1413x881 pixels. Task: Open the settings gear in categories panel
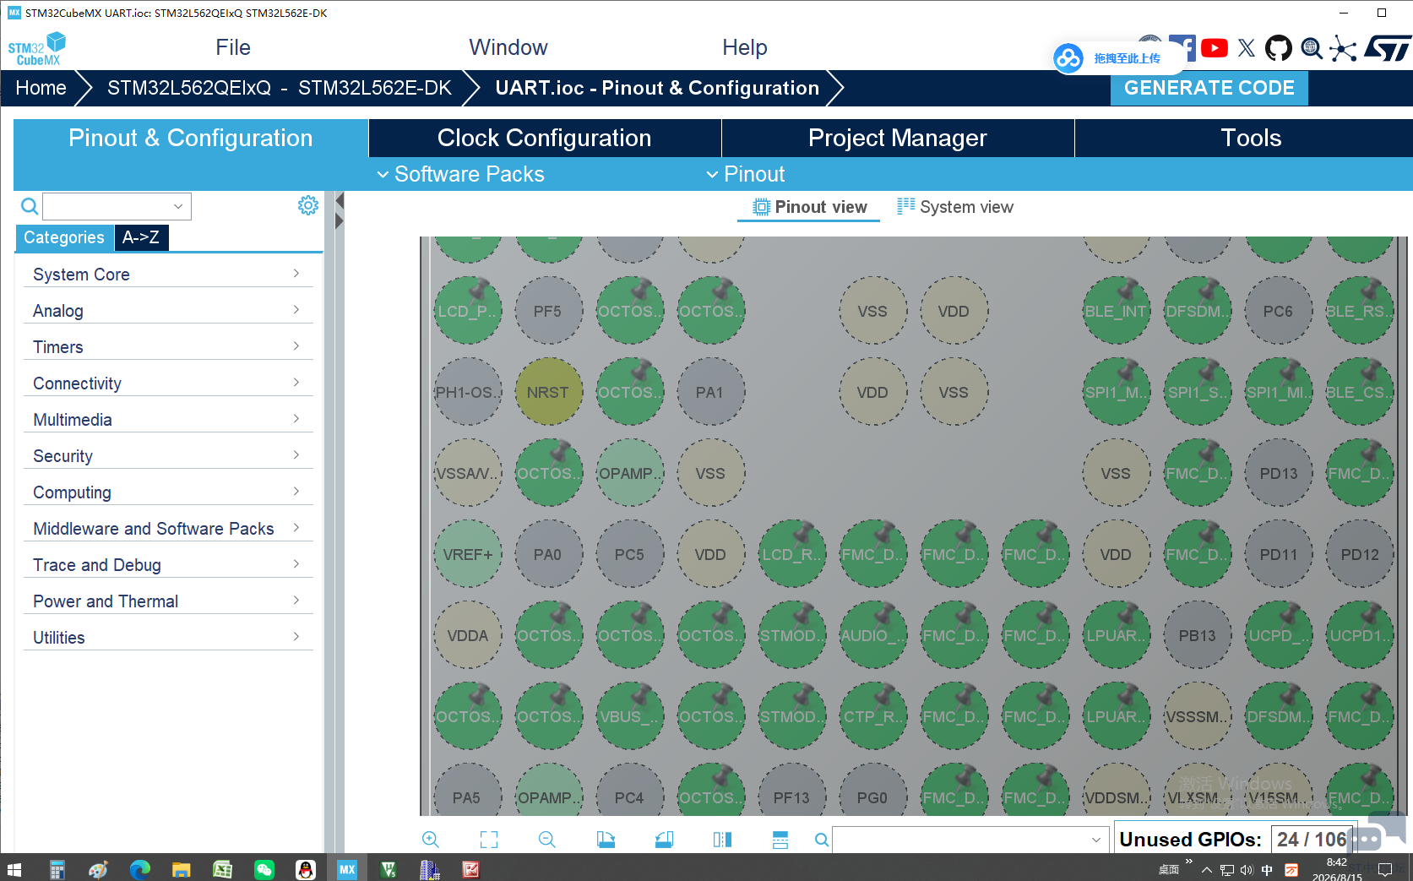(308, 205)
